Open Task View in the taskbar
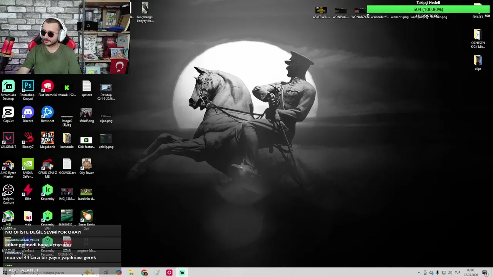Image resolution: width=493 pixels, height=277 pixels. click(106, 272)
